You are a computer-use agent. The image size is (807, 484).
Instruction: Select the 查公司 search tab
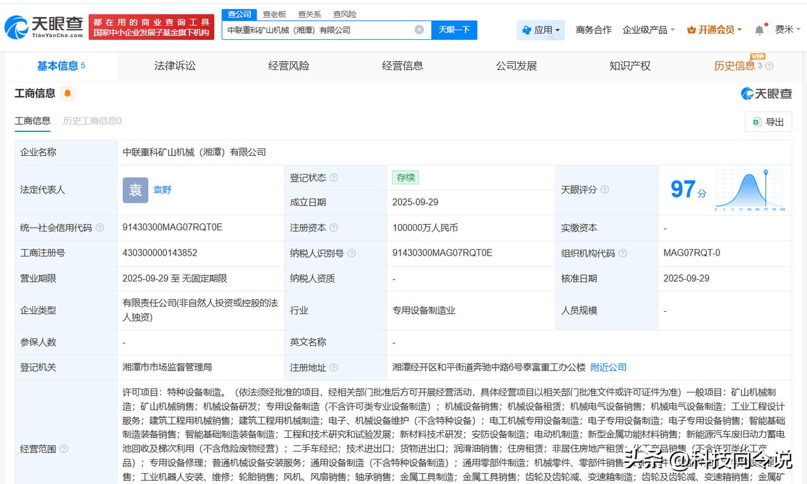click(x=239, y=14)
